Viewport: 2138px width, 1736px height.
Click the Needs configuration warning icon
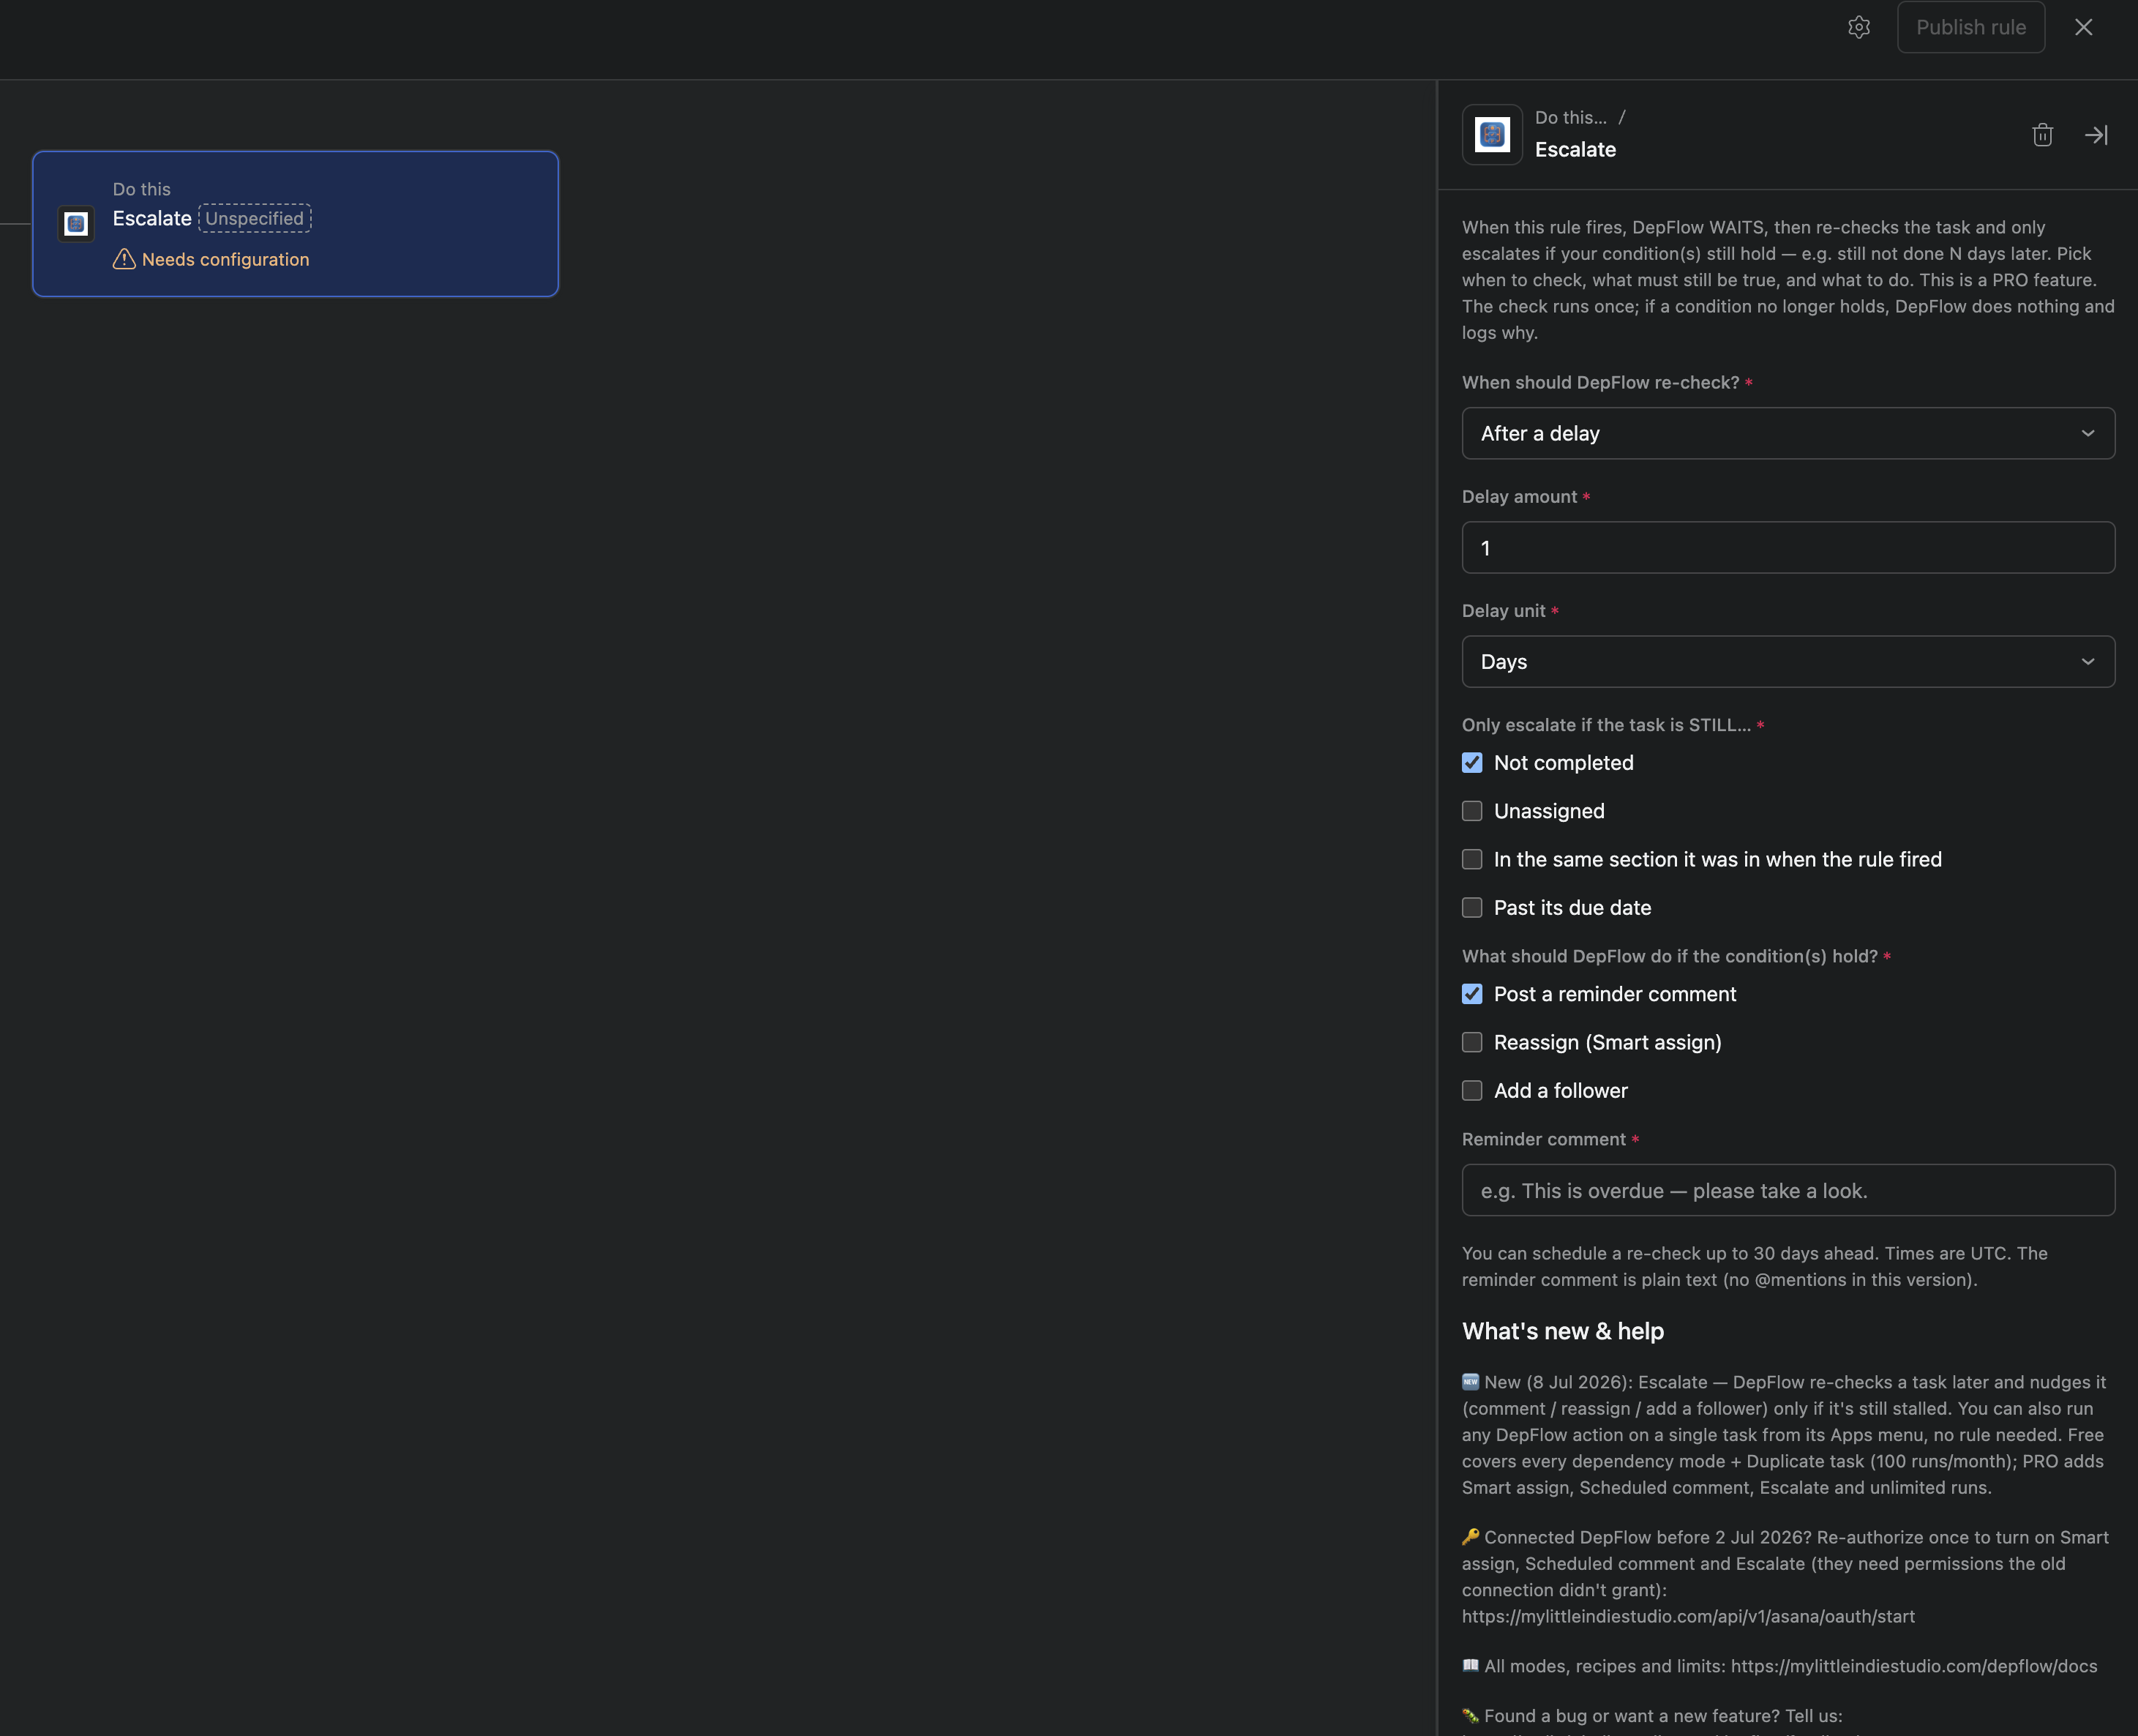pos(124,259)
